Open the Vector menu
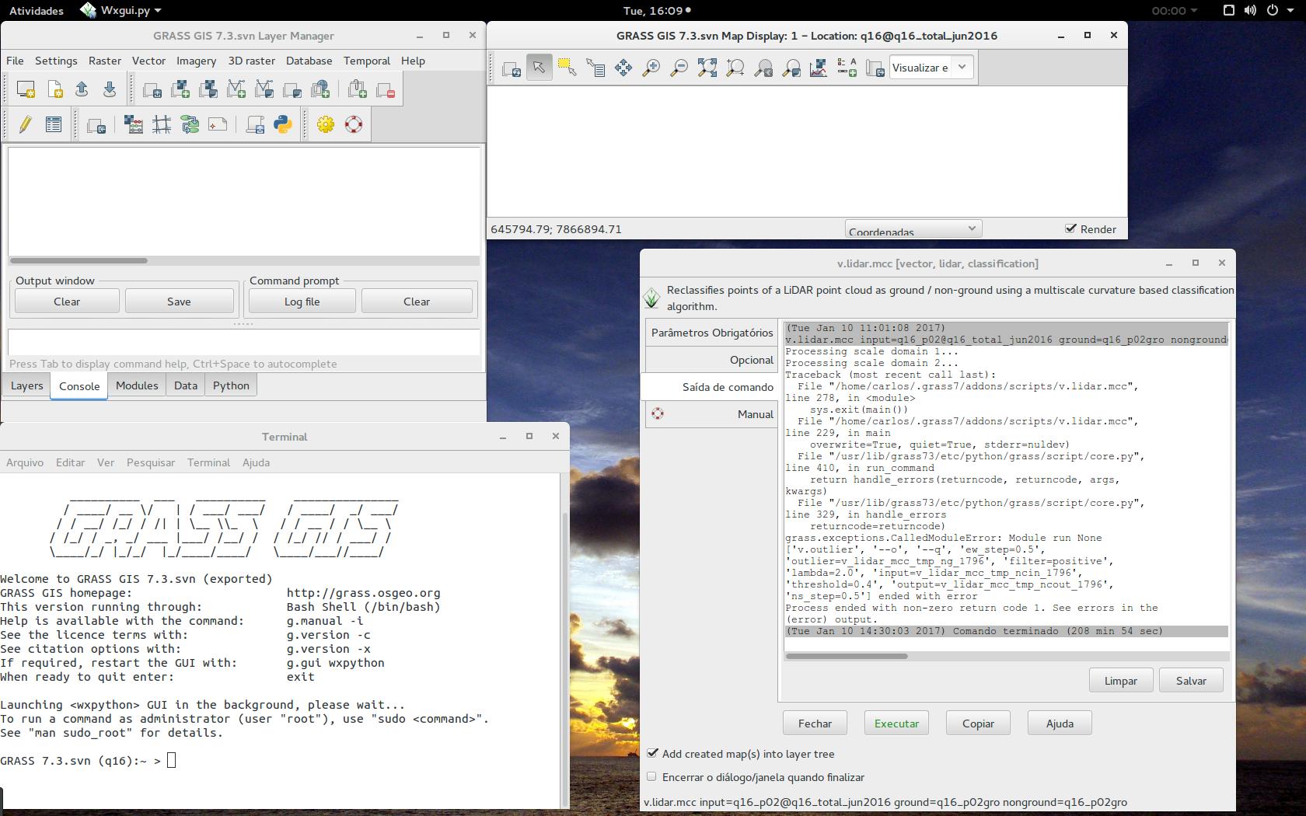Image resolution: width=1306 pixels, height=816 pixels. coord(148,61)
